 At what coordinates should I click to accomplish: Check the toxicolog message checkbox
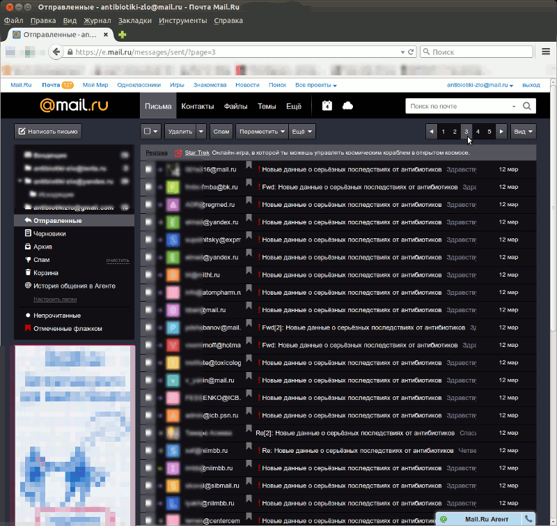(148, 362)
